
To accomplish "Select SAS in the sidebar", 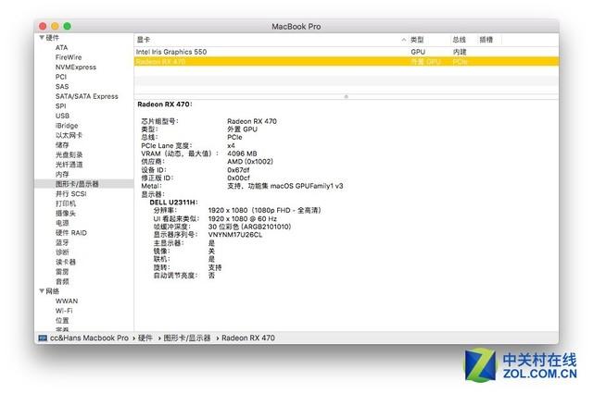I will coord(62,86).
